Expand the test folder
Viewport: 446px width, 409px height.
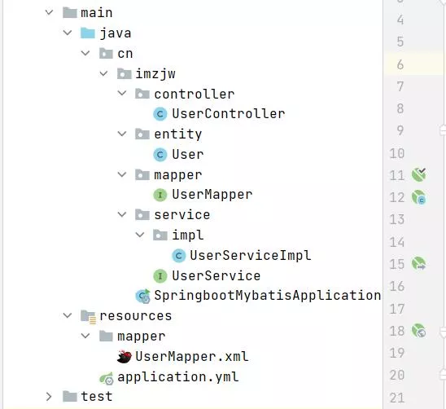coord(49,397)
